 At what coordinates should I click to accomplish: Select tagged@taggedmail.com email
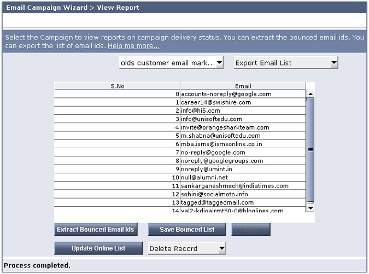243,202
